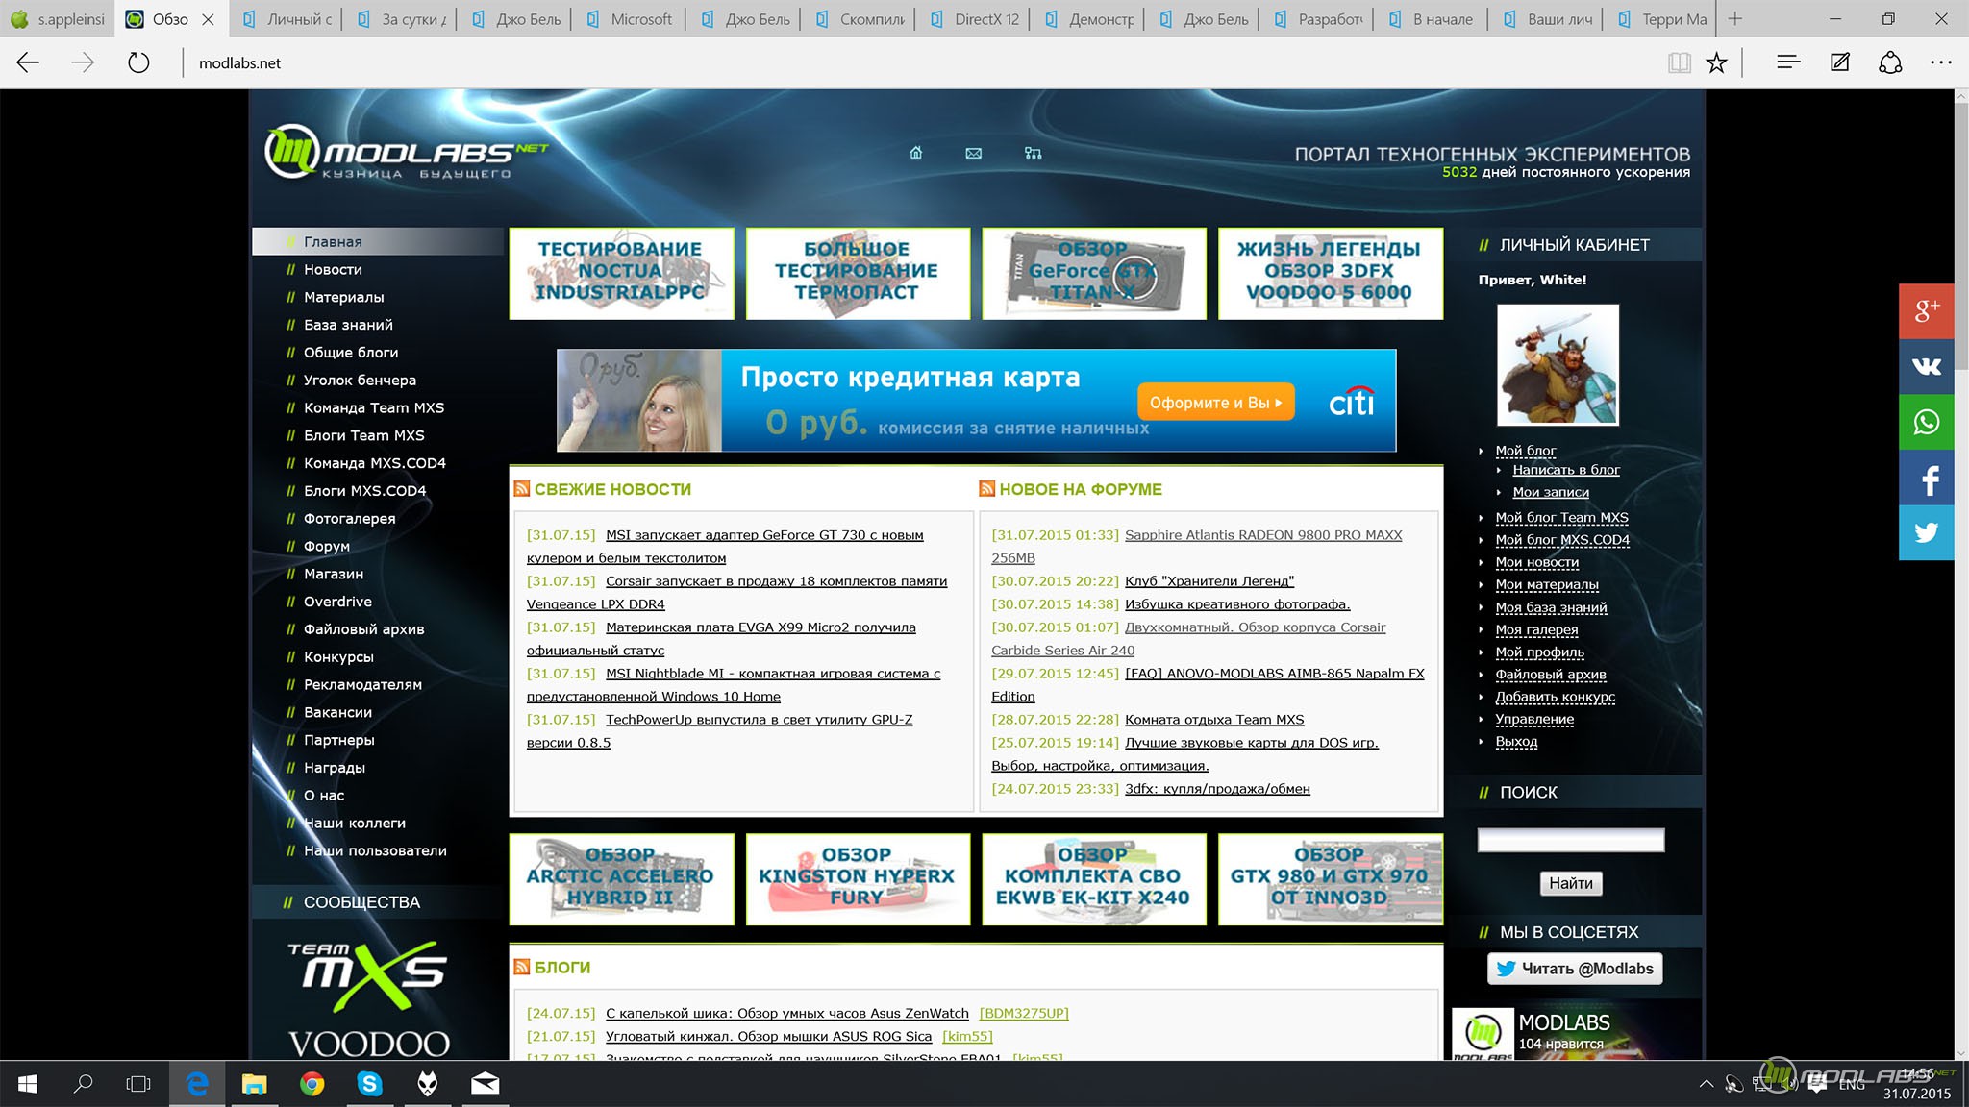This screenshot has width=1969, height=1107.
Task: Share page via WhatsApp button
Action: 1926,422
